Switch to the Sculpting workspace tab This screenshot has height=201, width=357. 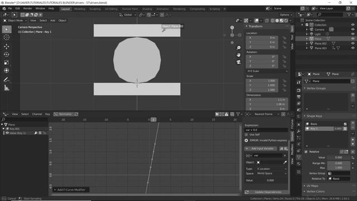[x=95, y=9]
